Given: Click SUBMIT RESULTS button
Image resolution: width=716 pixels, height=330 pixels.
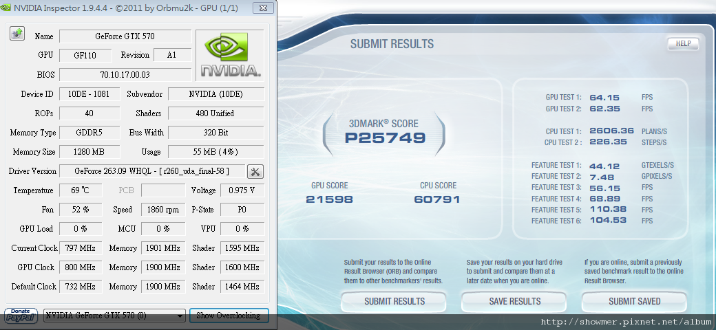Looking at the screenshot, I should [x=394, y=301].
